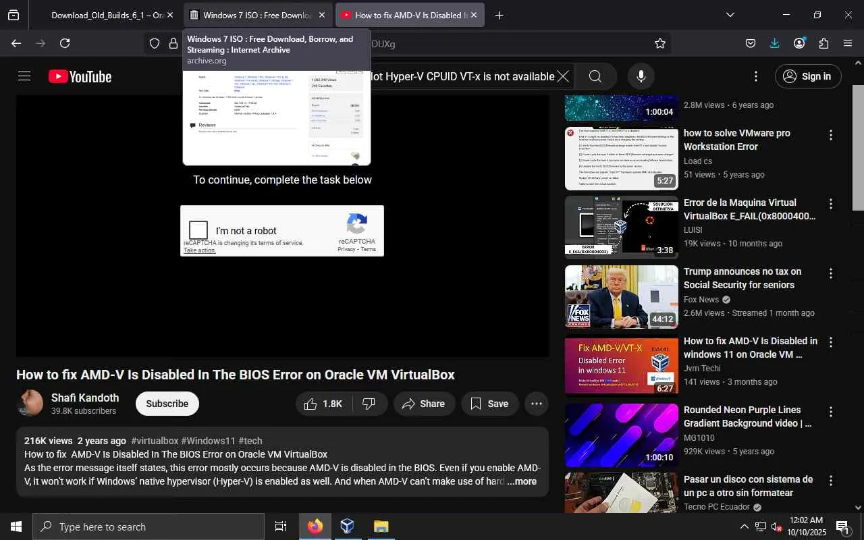Open the Firefox downloads panel

(775, 43)
